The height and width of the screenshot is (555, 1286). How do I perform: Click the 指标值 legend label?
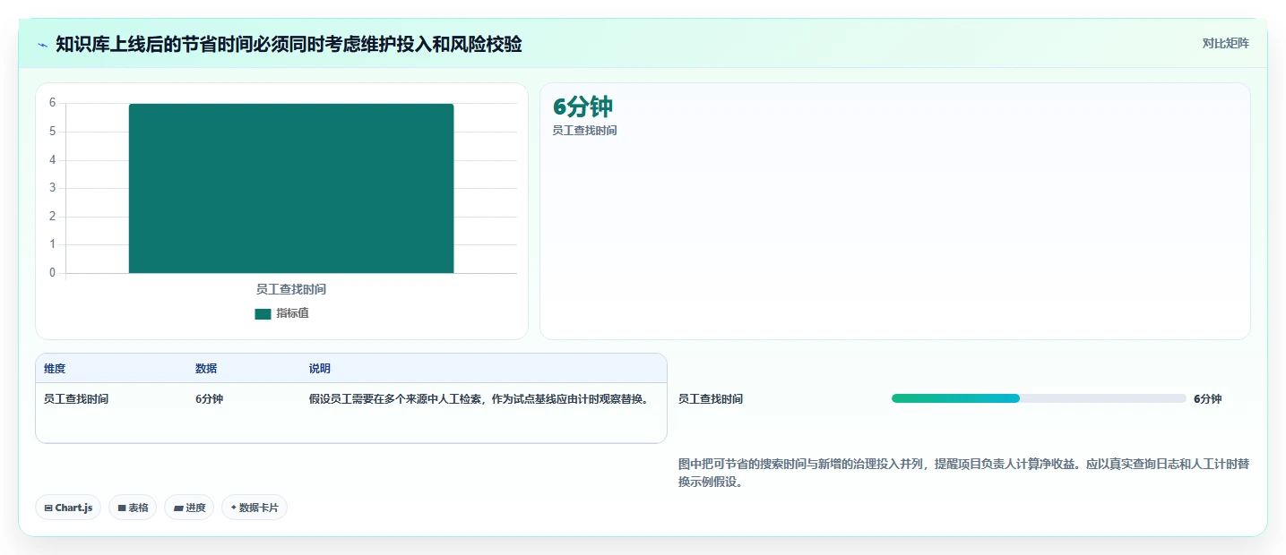[292, 313]
